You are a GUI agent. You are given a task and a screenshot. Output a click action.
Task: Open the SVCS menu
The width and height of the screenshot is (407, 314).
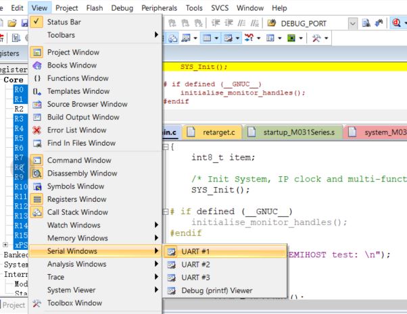click(x=220, y=8)
